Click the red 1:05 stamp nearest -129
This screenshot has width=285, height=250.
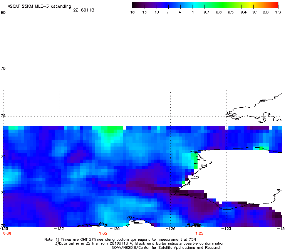pos(103,233)
